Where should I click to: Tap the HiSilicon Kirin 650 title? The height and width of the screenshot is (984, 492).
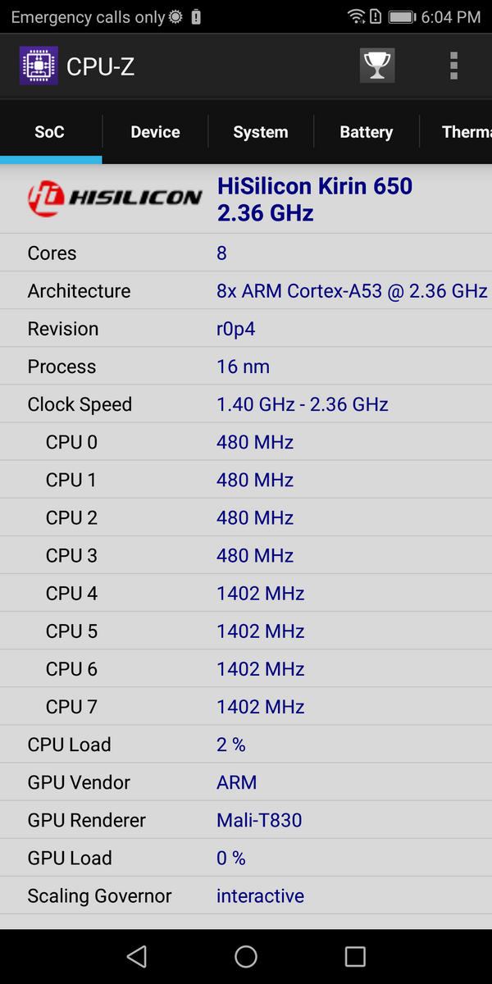315,186
